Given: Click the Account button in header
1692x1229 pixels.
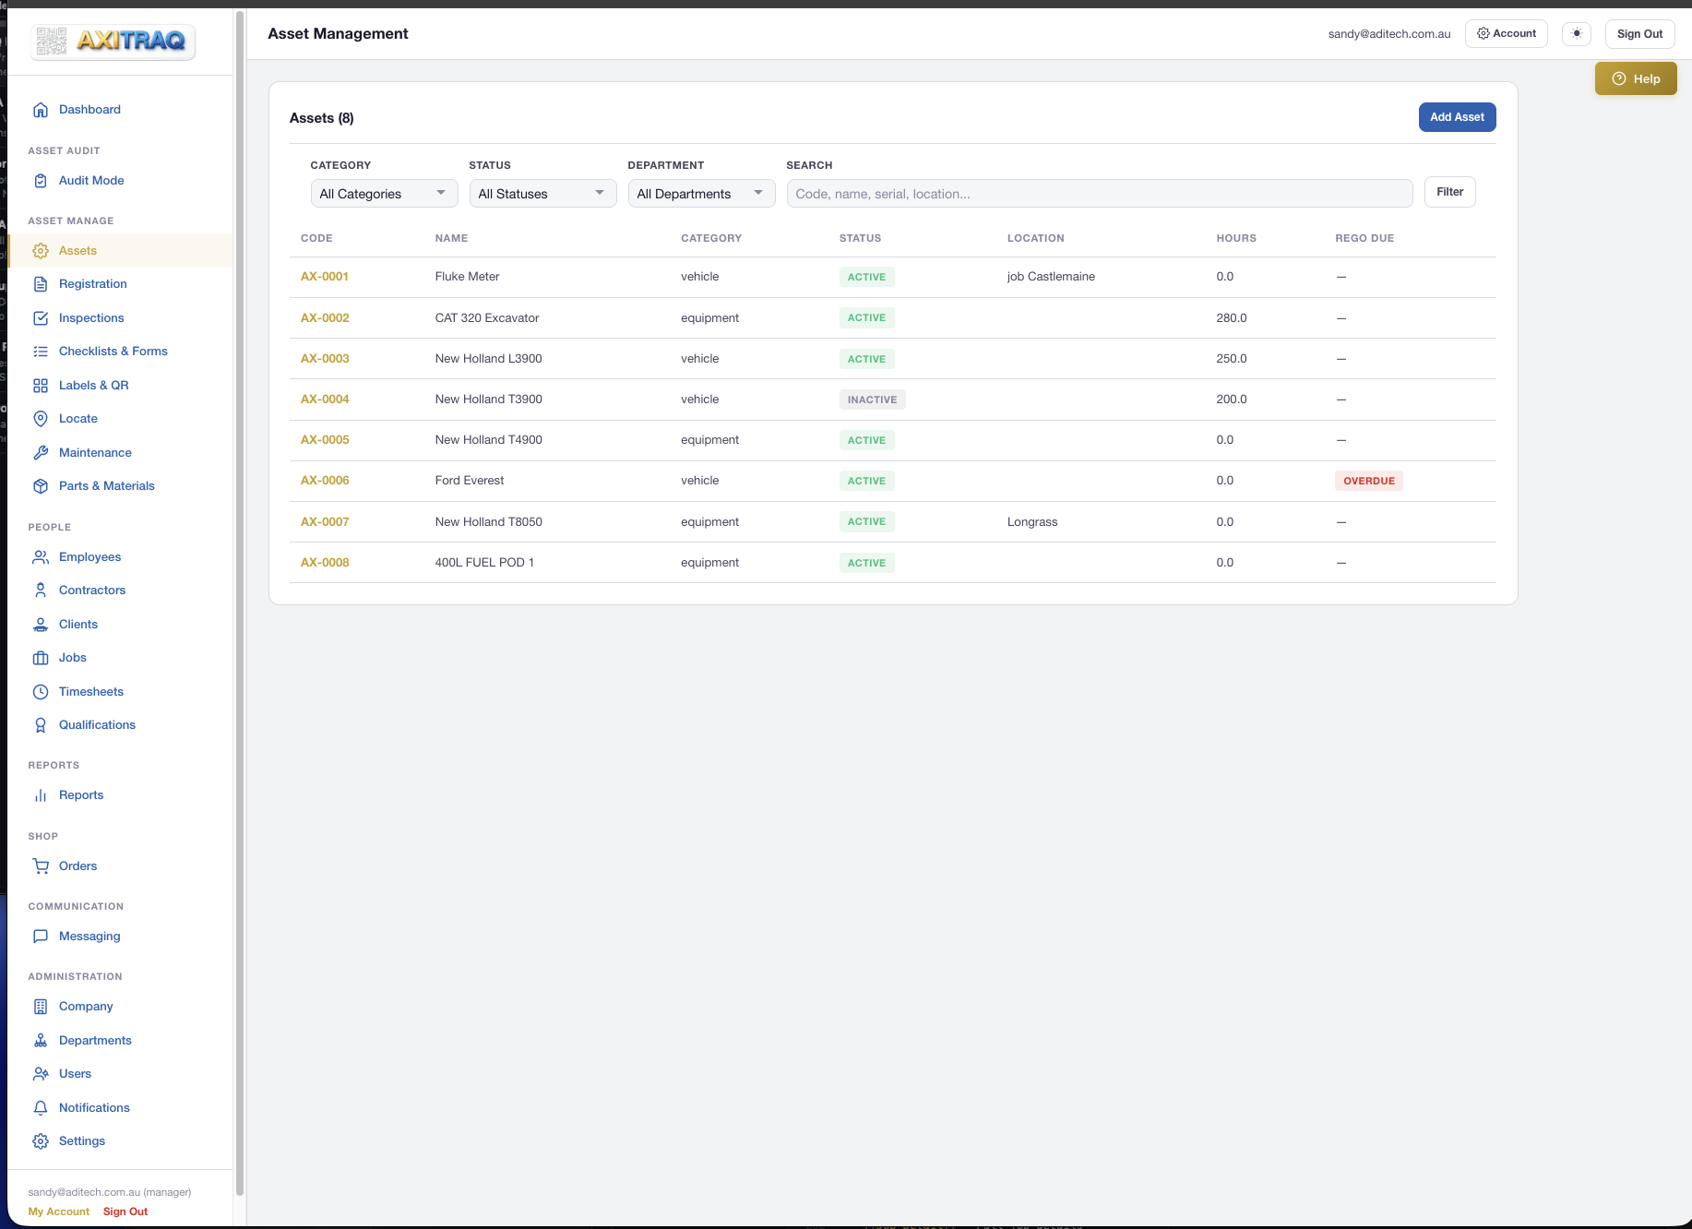Looking at the screenshot, I should click(1506, 34).
